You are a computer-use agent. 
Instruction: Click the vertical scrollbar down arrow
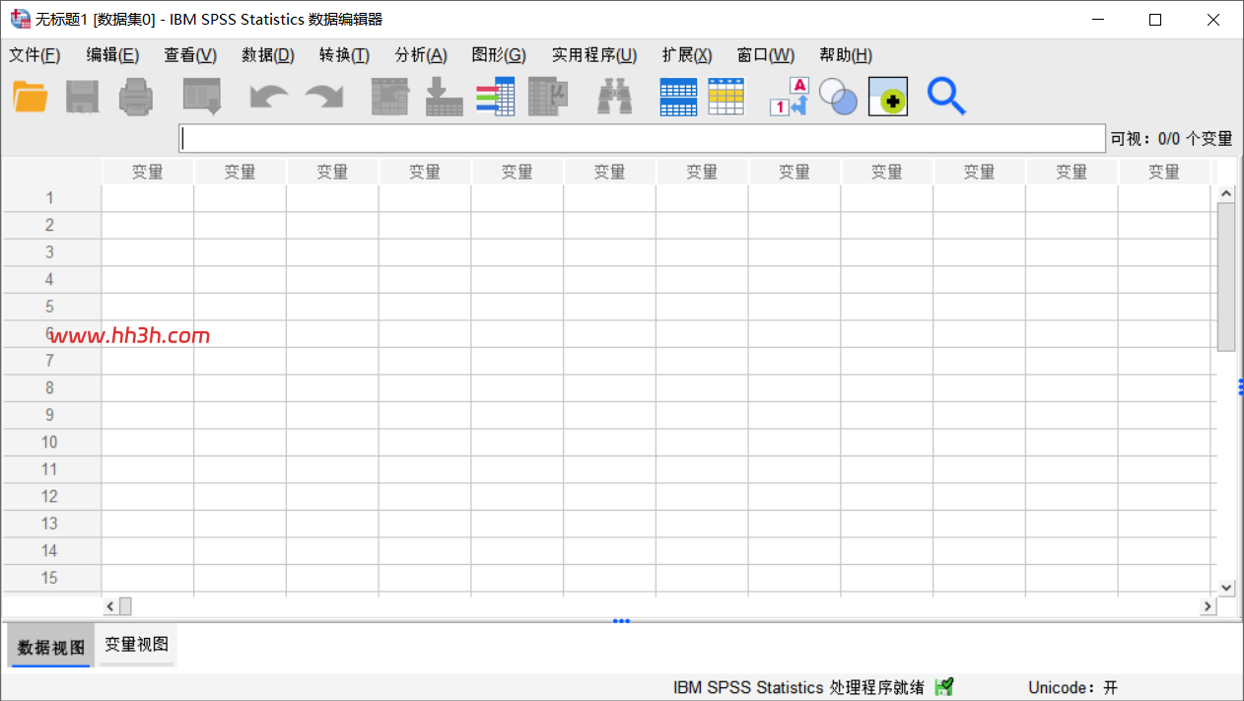pos(1226,588)
